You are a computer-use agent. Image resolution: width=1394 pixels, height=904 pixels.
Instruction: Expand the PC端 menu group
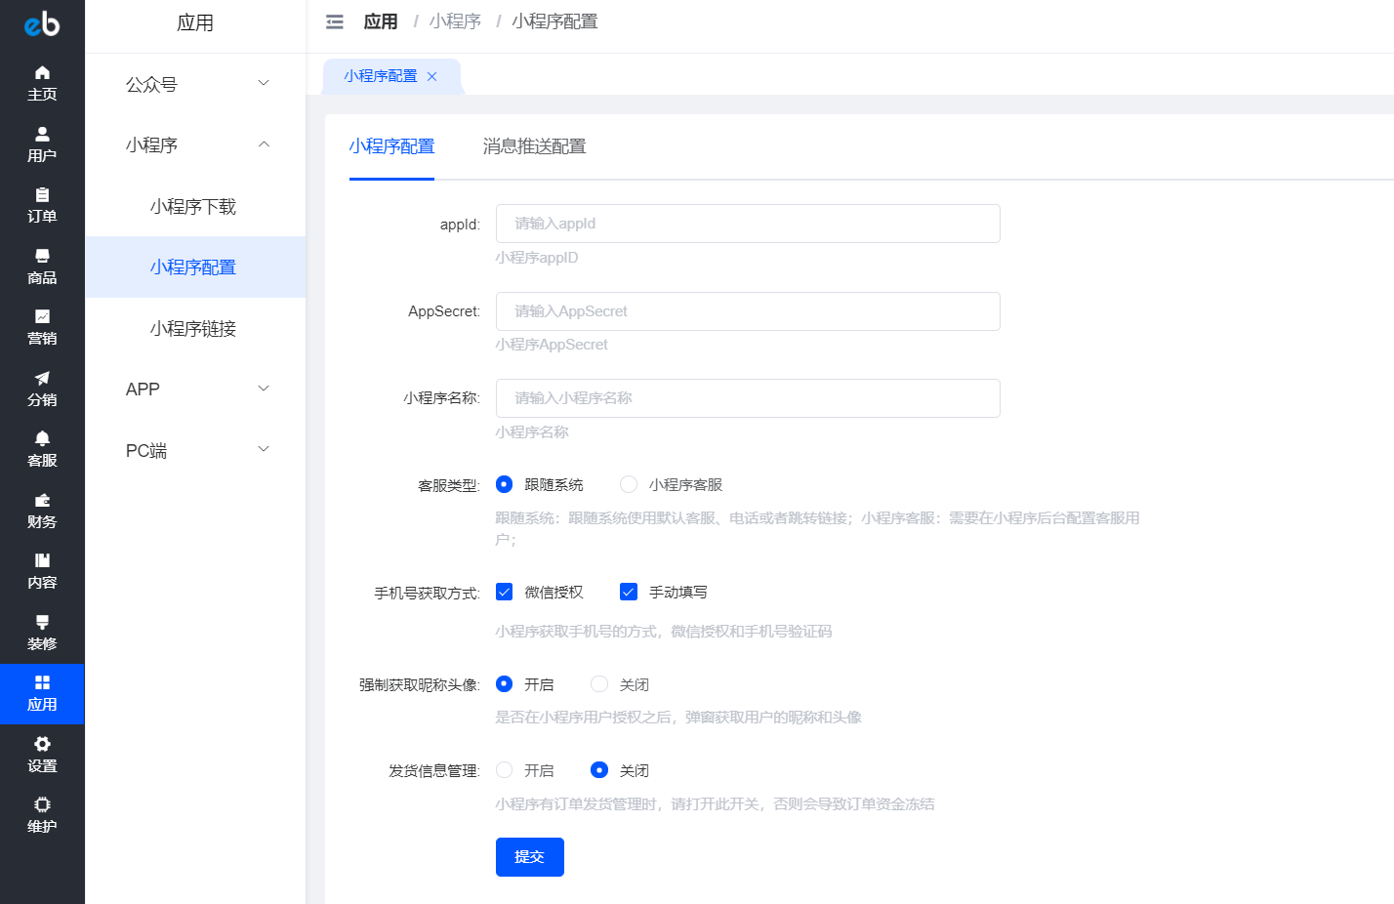[195, 450]
